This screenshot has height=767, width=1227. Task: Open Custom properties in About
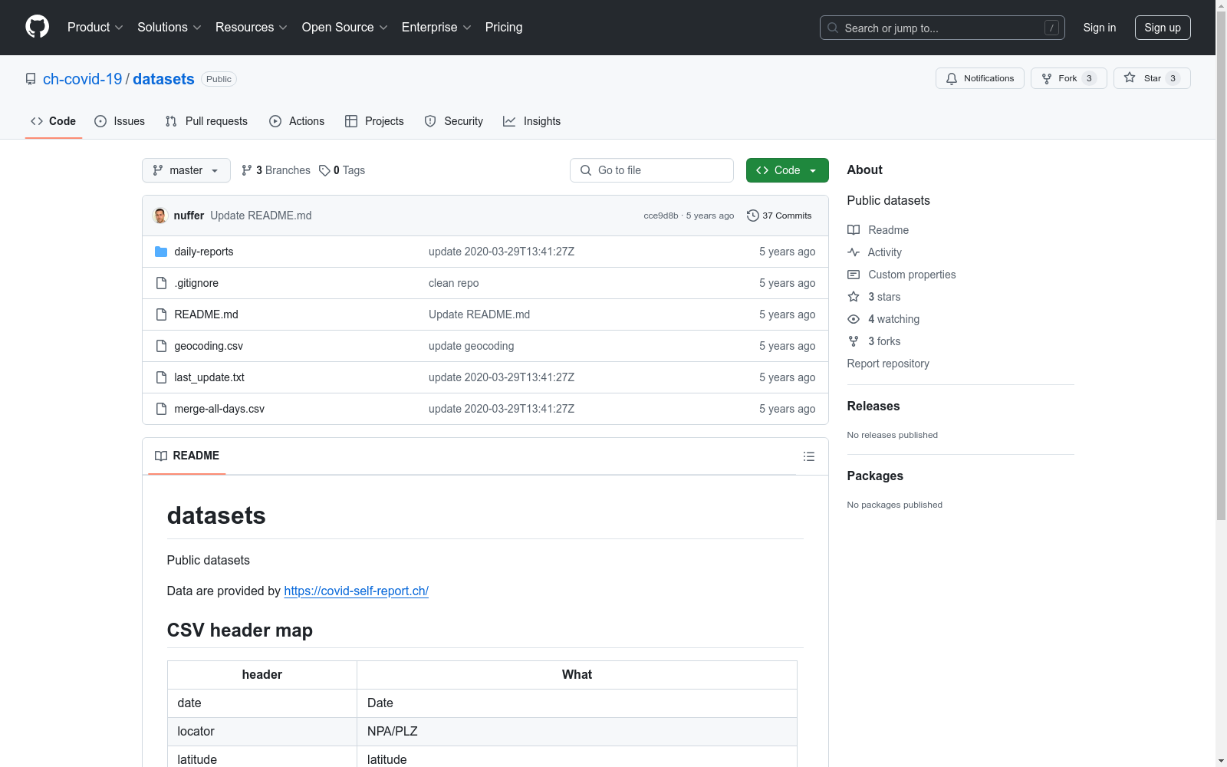tap(902, 275)
